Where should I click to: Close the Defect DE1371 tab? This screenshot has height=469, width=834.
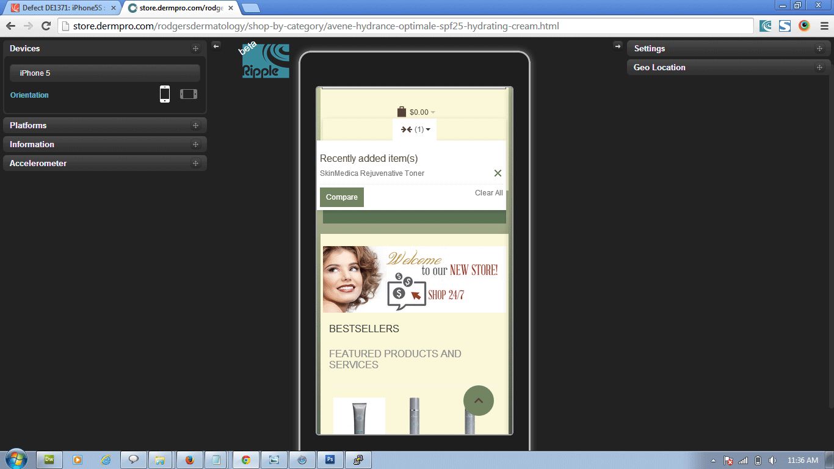(113, 8)
